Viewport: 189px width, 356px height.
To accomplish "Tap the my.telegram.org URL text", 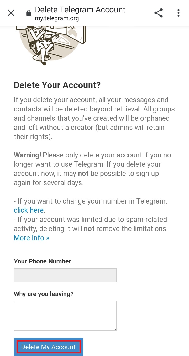I will (57, 18).
